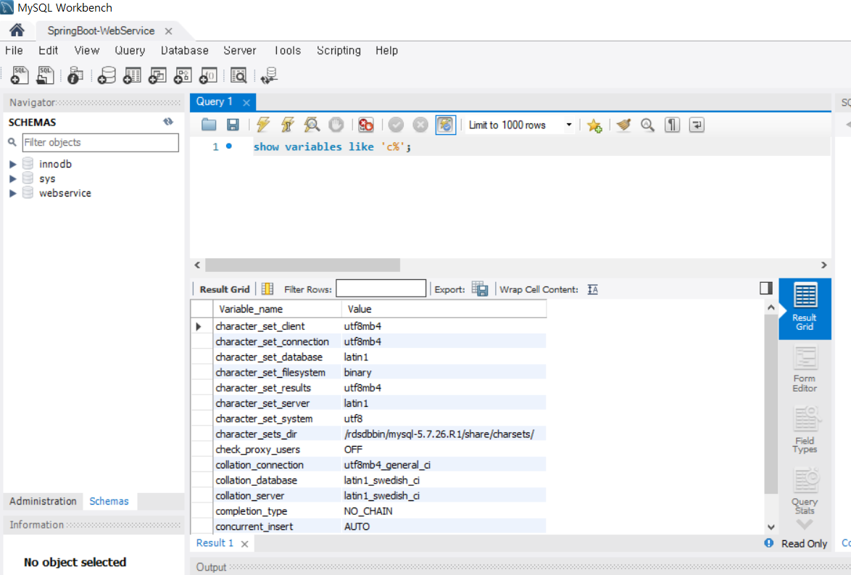851x575 pixels.
Task: Execute statement under cursor icon
Action: click(288, 125)
